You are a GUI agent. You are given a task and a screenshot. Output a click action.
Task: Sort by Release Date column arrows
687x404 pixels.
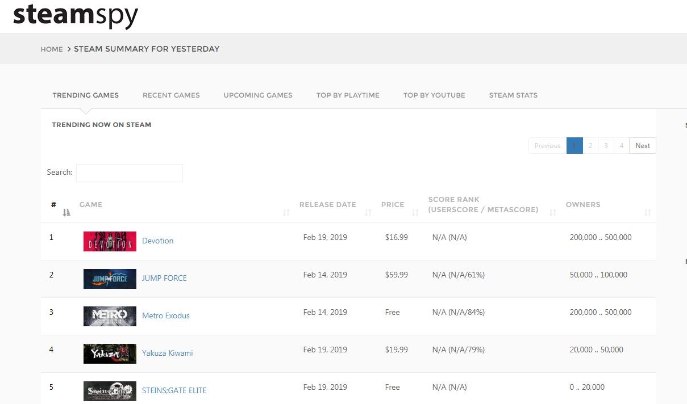tap(368, 212)
